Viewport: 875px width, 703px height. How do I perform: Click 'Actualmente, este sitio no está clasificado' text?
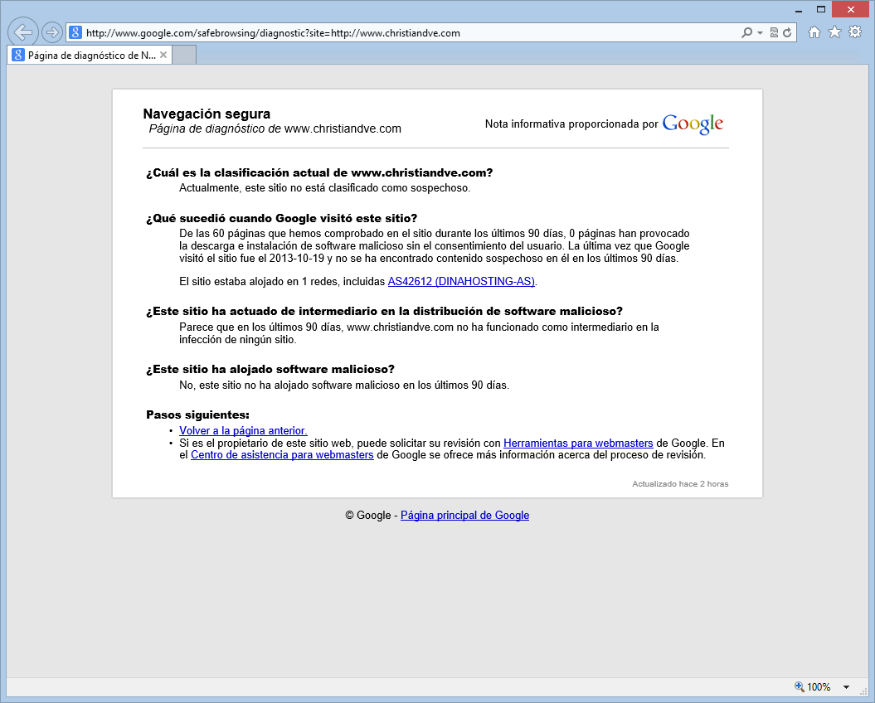point(325,188)
